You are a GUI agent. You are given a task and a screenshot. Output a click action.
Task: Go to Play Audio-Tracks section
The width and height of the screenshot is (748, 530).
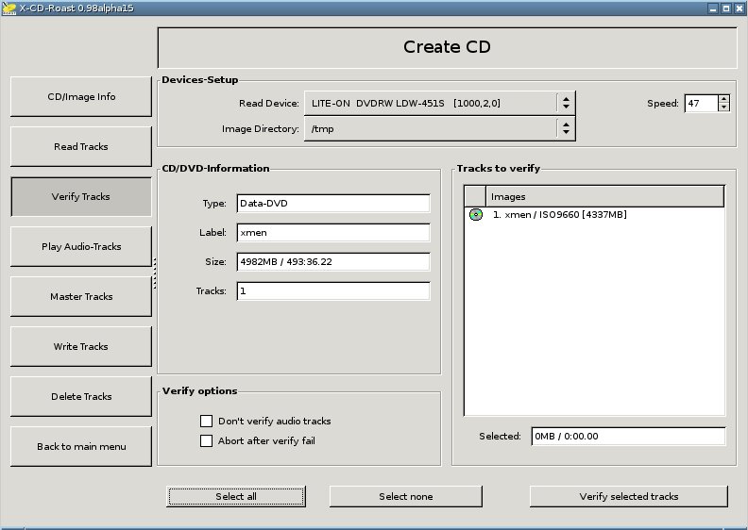[x=81, y=247]
